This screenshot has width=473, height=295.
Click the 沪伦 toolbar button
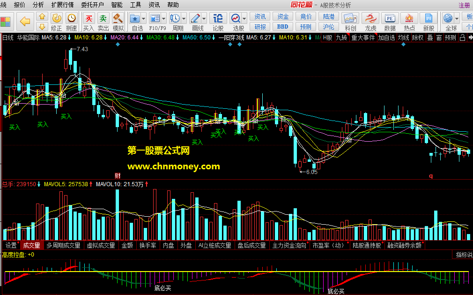329,27
